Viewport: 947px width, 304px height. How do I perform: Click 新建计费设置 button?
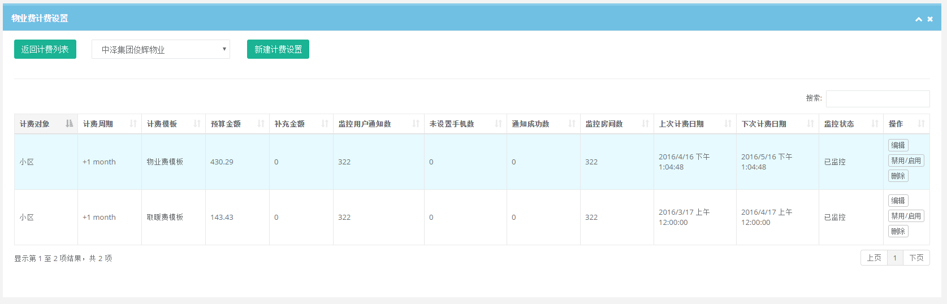278,50
